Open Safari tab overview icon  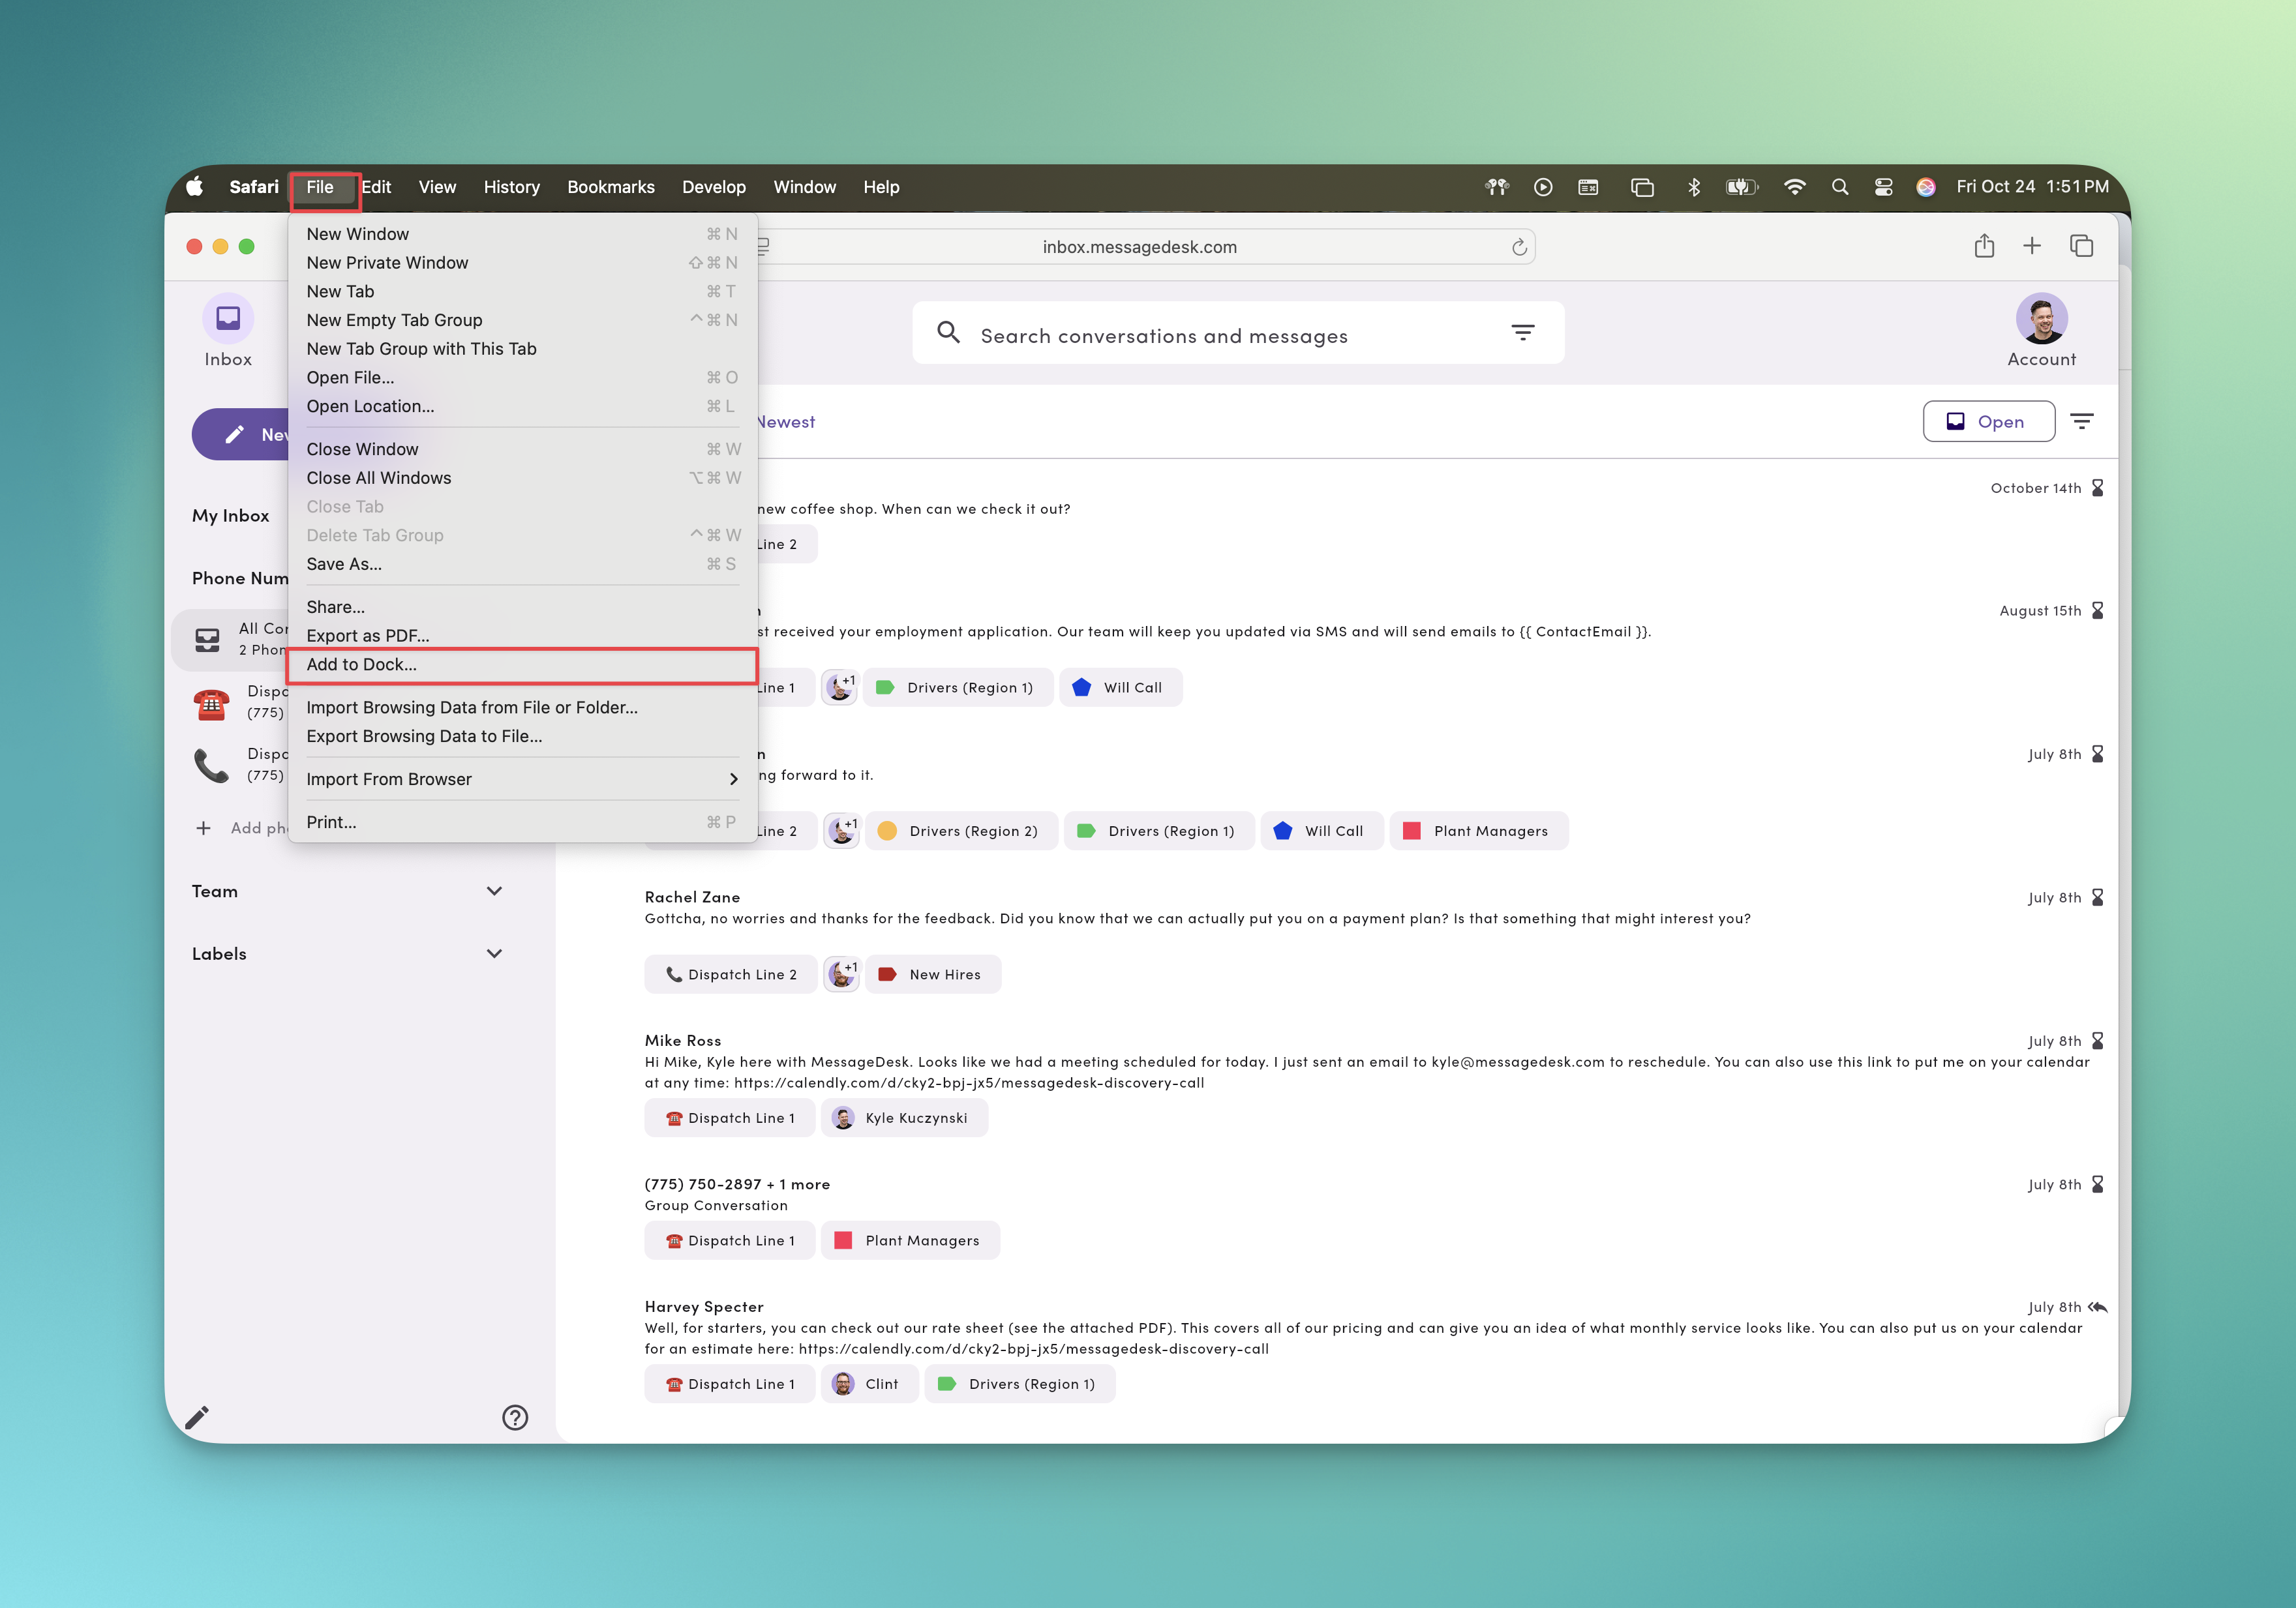(2081, 246)
